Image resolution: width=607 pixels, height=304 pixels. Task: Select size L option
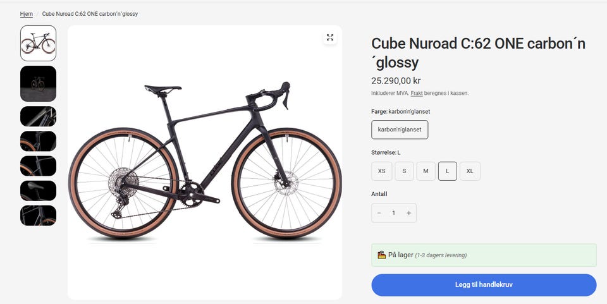pos(447,171)
